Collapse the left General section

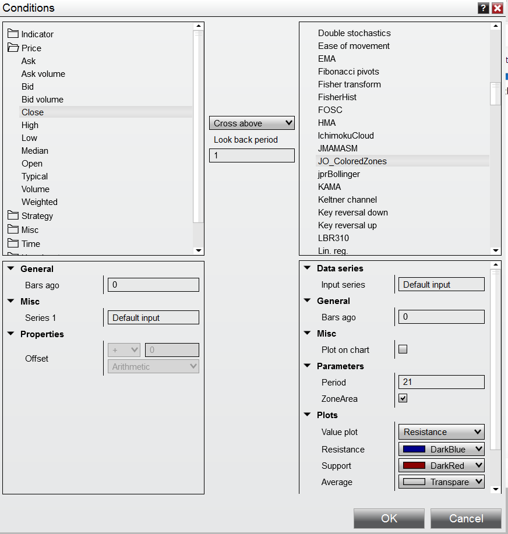[11, 268]
